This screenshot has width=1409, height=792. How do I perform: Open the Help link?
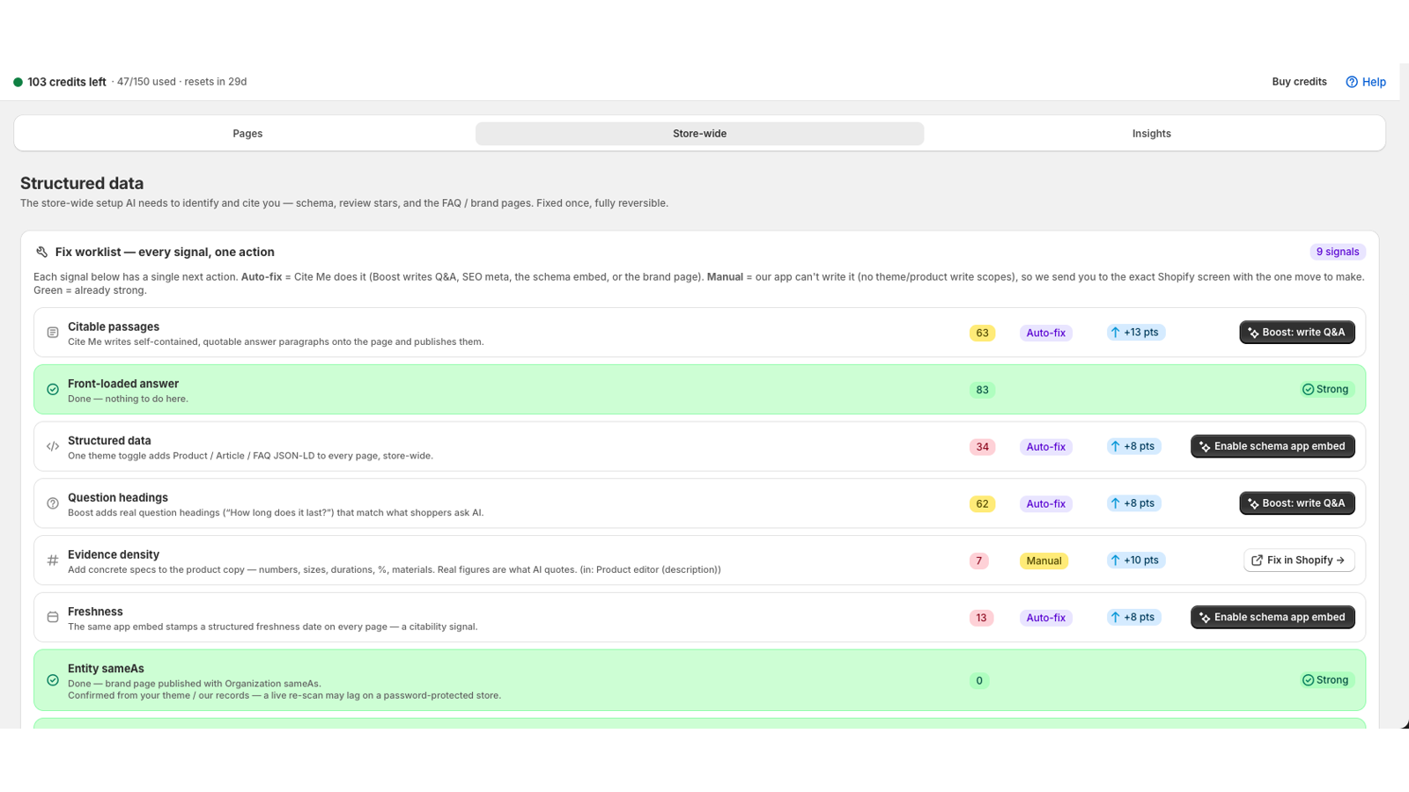pyautogui.click(x=1366, y=82)
